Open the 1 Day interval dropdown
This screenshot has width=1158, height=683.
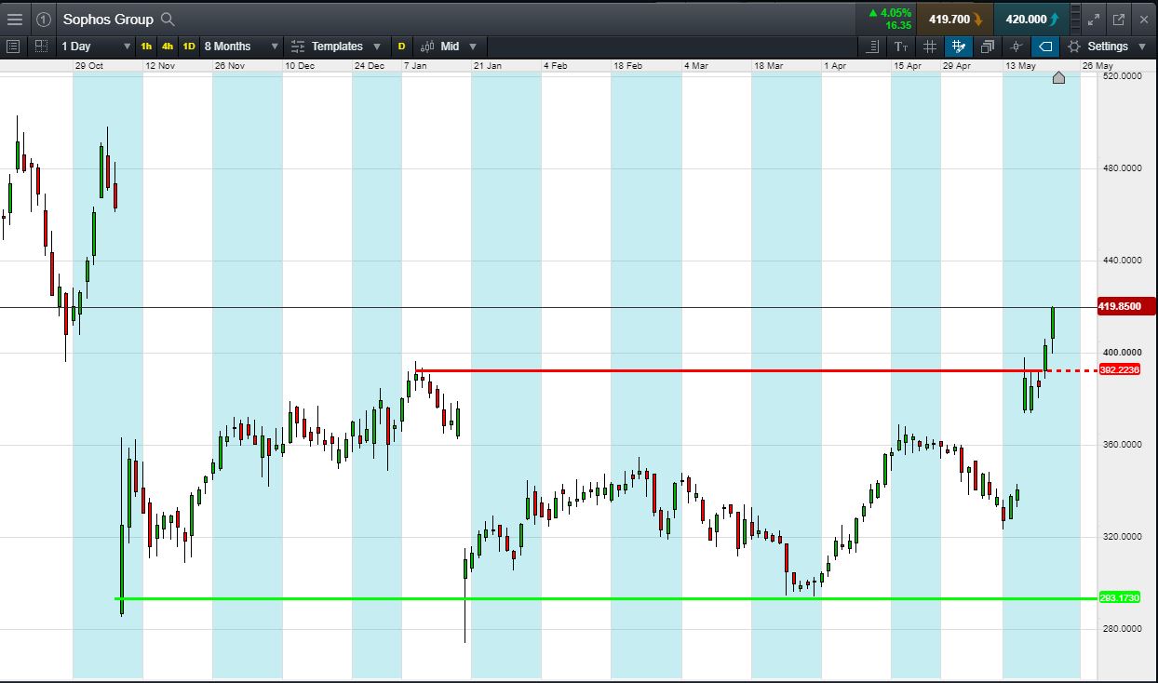[x=97, y=46]
